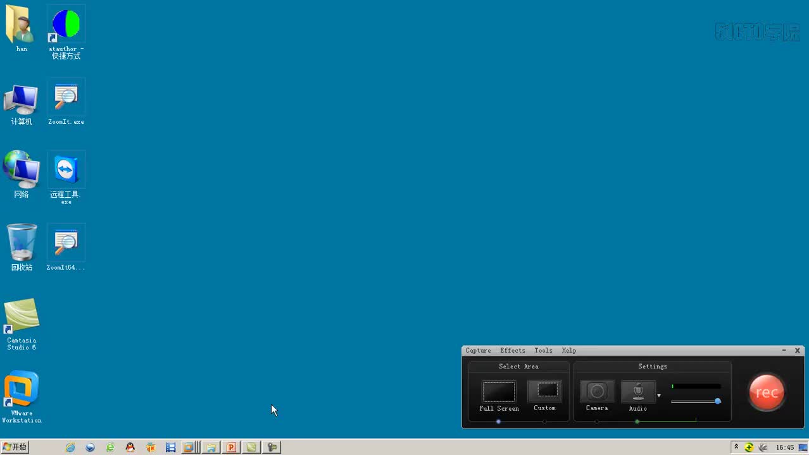Click the blue globe browser icon in taskbar
The image size is (809, 455).
click(91, 447)
